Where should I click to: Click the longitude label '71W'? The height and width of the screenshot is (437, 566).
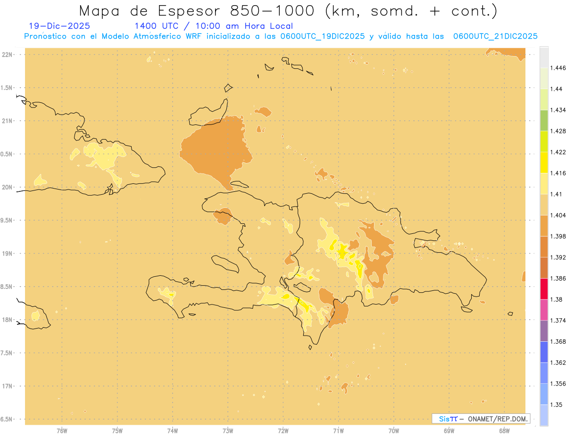click(x=338, y=430)
